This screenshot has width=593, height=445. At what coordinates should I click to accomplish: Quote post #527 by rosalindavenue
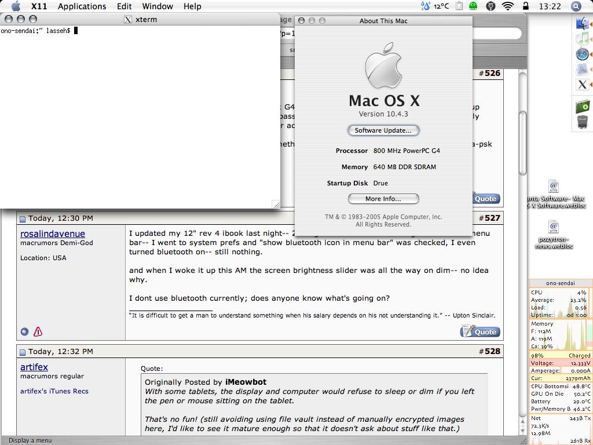[480, 331]
